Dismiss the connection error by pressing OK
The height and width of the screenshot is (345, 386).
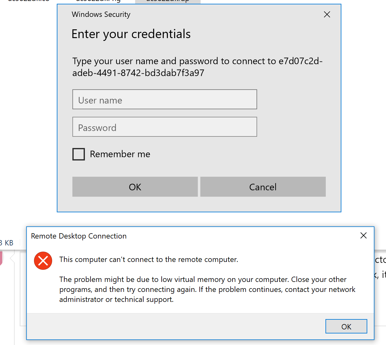346,326
